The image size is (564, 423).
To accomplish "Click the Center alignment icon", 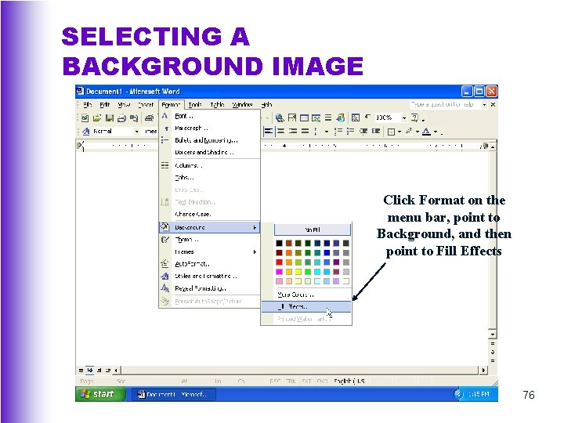I will [x=281, y=132].
